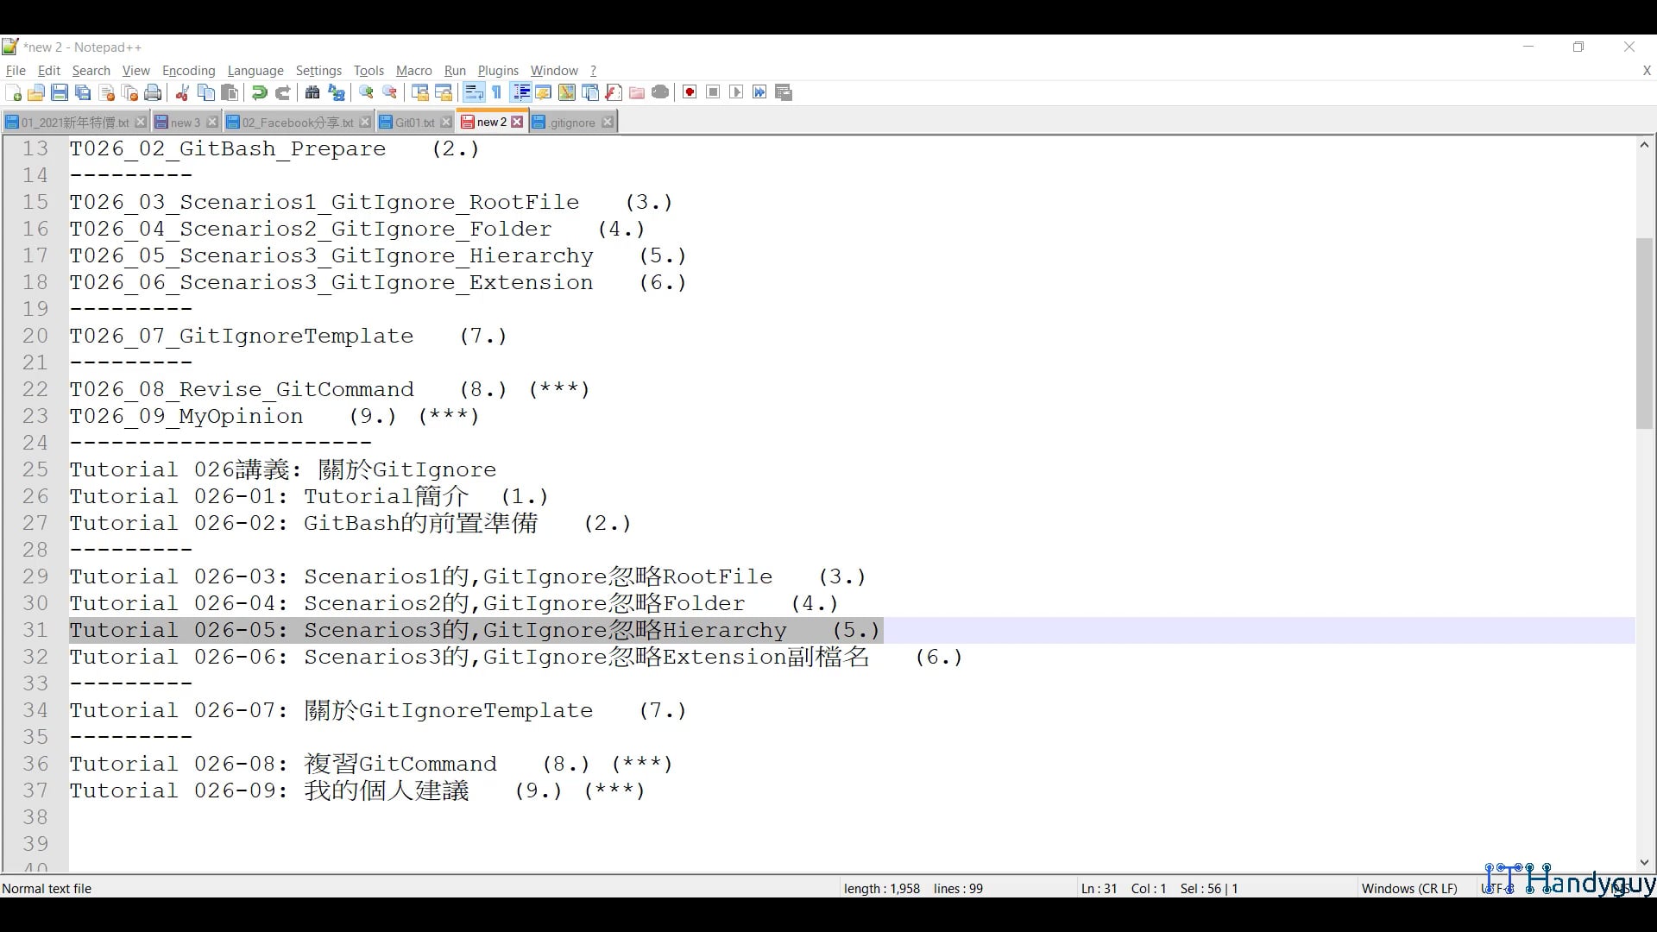1657x932 pixels.
Task: Select the Cut tool
Action: [x=182, y=92]
